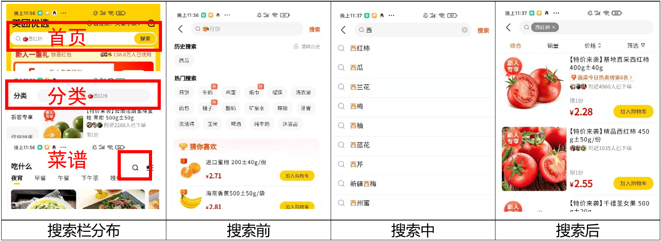Click the red 搜索 beside the 月饼 field

pos(314,30)
